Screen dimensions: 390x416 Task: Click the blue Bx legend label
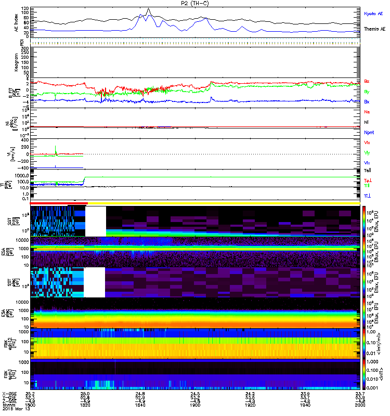pyautogui.click(x=367, y=102)
